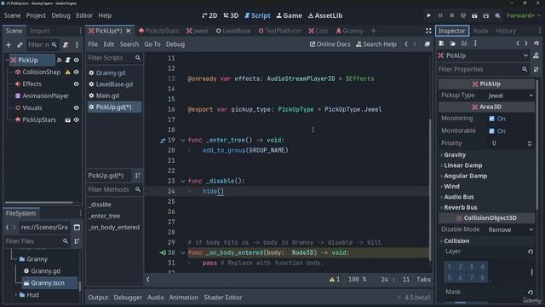Expand the Gravity section
The height and width of the screenshot is (307, 545).
click(454, 155)
